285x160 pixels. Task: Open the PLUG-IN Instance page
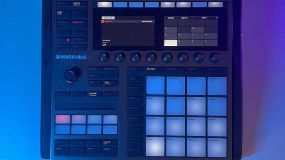click(x=79, y=4)
